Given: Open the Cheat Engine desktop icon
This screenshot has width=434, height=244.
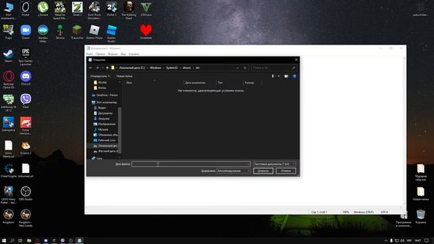Looking at the screenshot, I should (9, 170).
